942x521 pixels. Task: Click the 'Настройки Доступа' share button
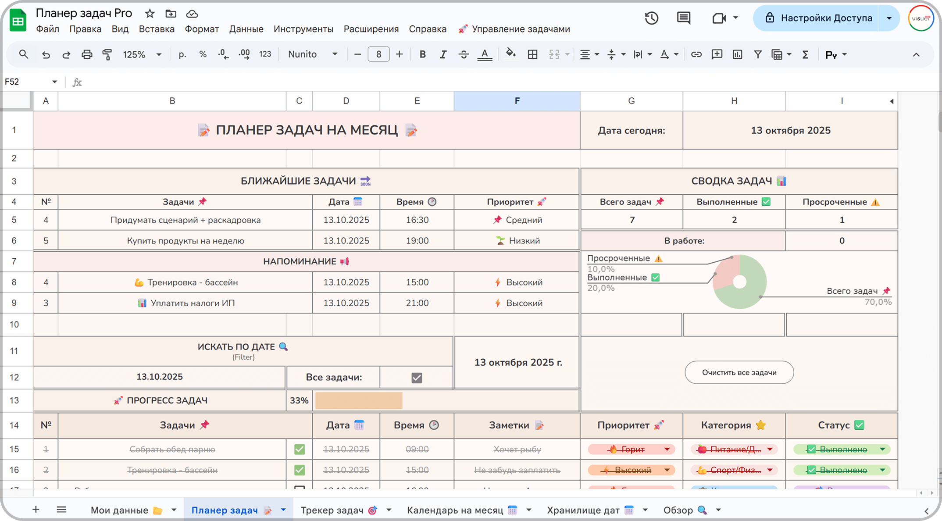[x=817, y=18]
